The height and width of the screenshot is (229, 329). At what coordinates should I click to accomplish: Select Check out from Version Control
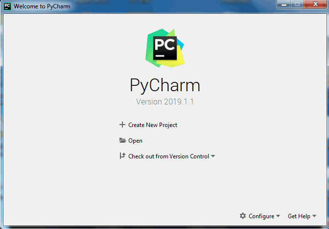pyautogui.click(x=169, y=156)
